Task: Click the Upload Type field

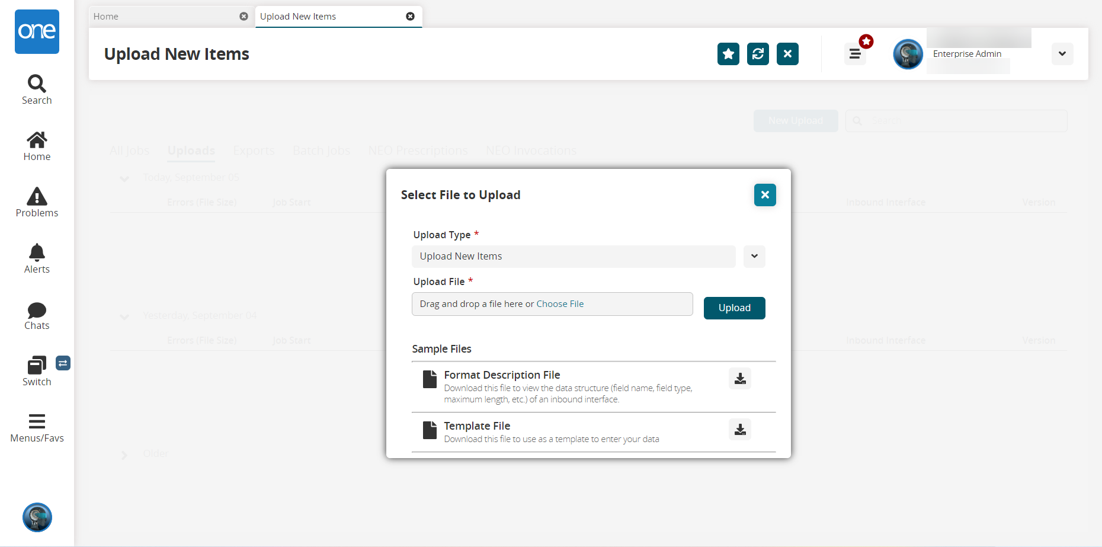Action: tap(574, 257)
